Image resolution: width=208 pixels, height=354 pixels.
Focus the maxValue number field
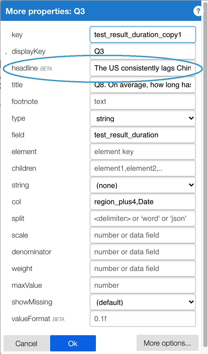click(x=143, y=285)
